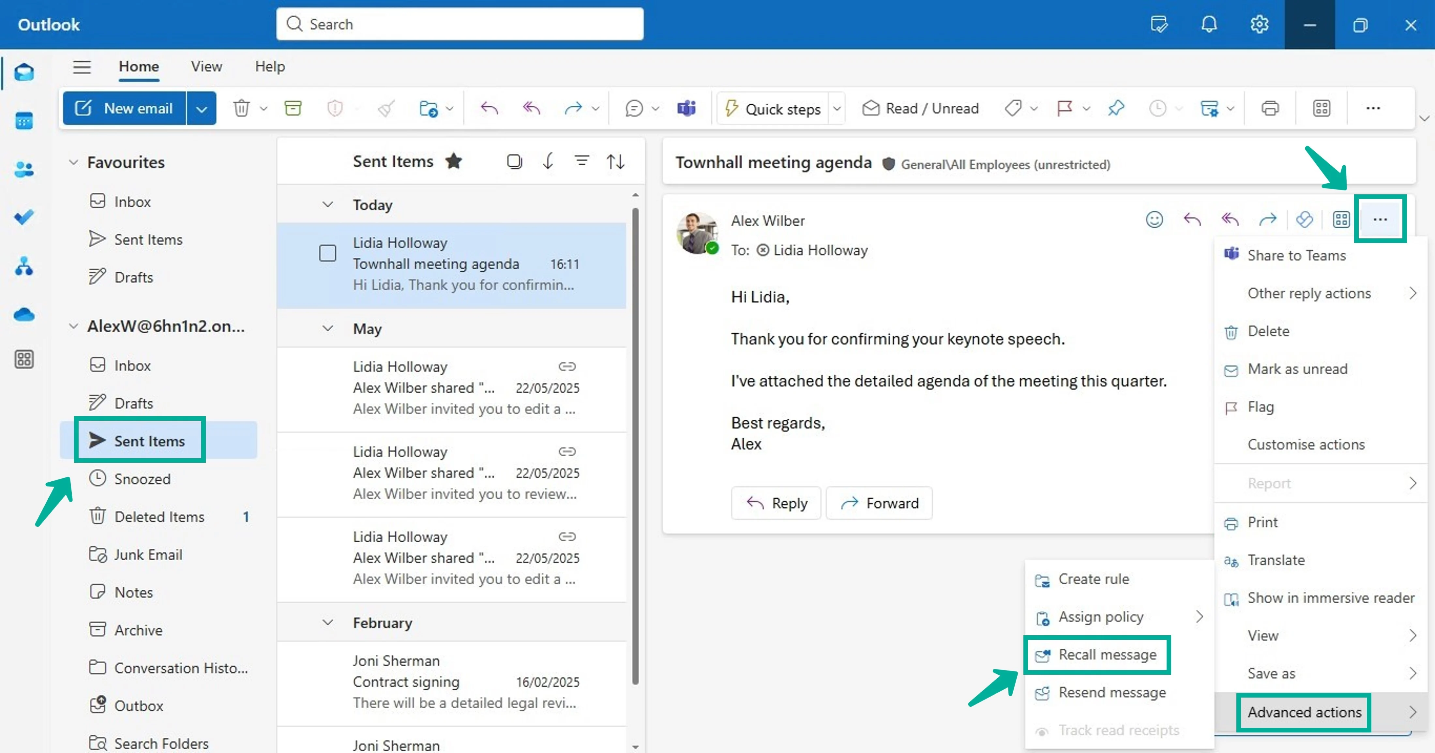Switch to the View tab
The width and height of the screenshot is (1435, 753).
(205, 66)
